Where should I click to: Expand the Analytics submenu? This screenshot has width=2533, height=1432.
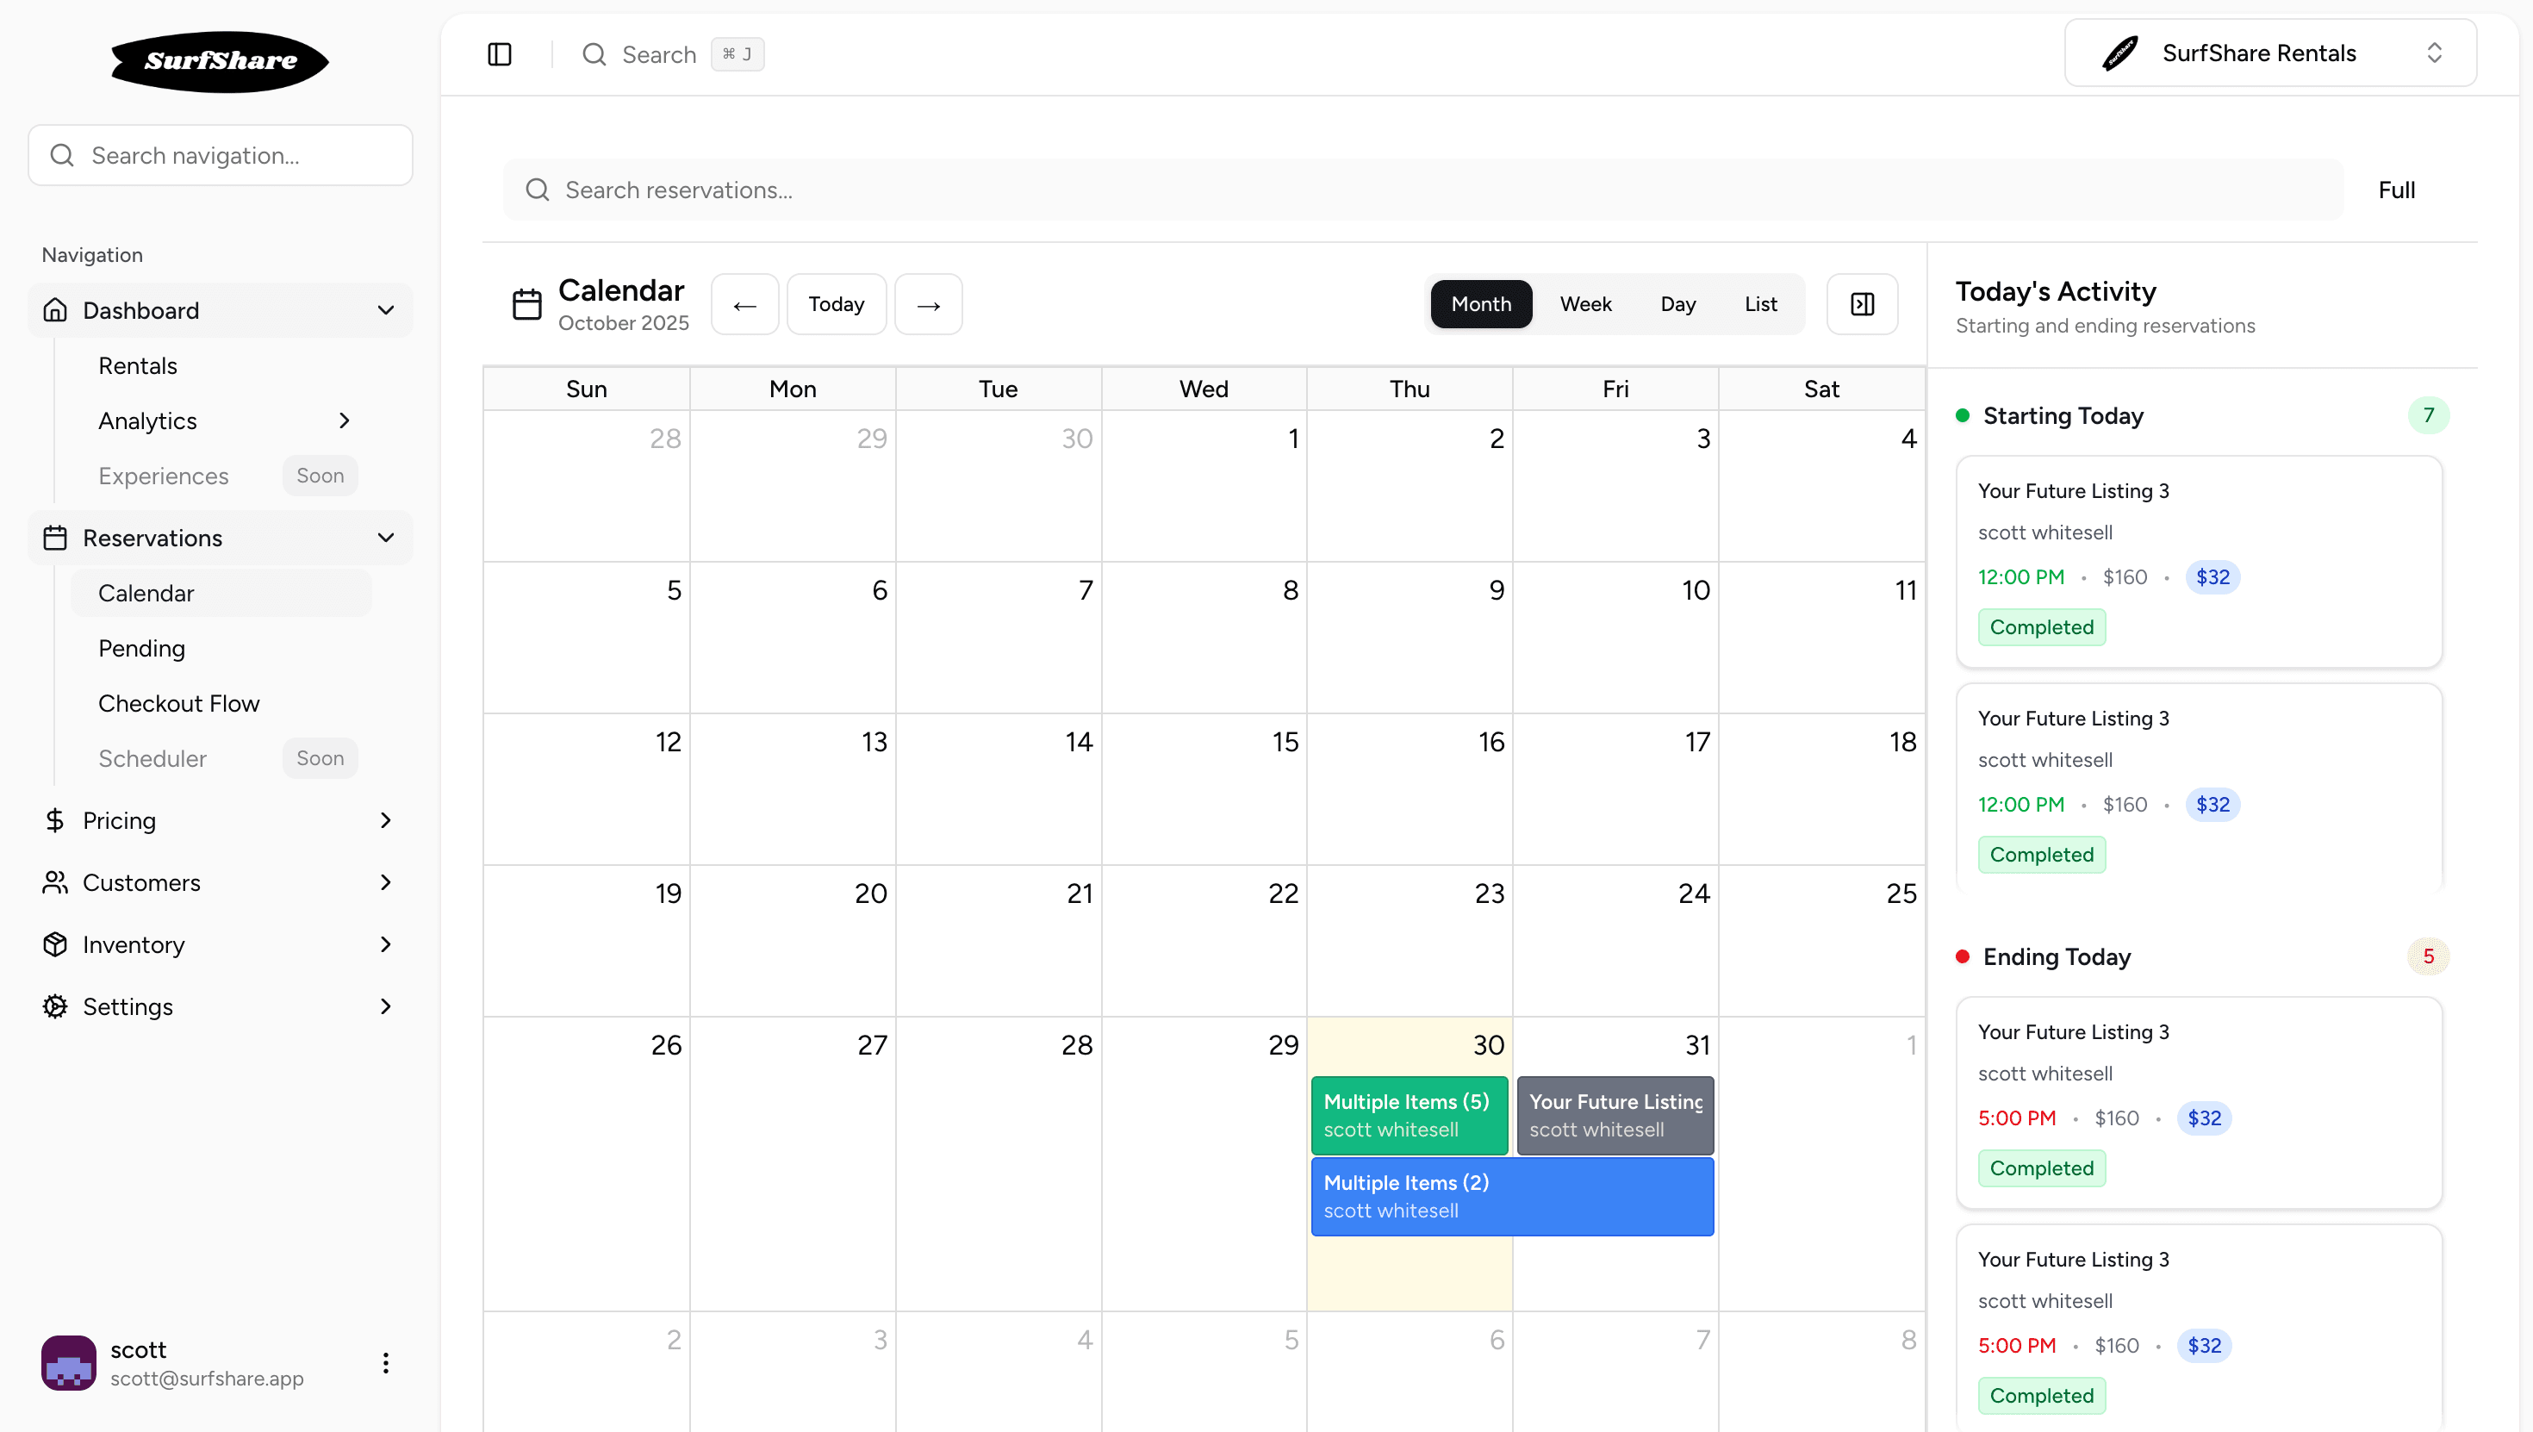[x=344, y=421]
